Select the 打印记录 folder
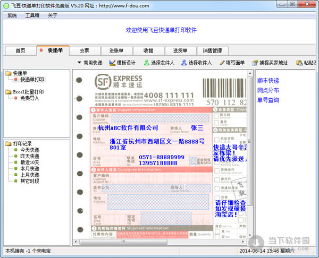 pyautogui.click(x=19, y=144)
